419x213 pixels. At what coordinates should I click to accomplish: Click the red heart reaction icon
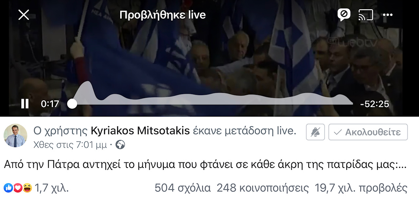click(18, 188)
